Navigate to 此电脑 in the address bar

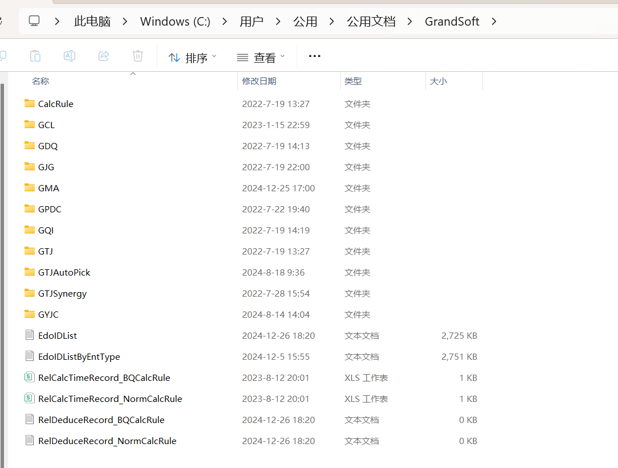(x=92, y=21)
